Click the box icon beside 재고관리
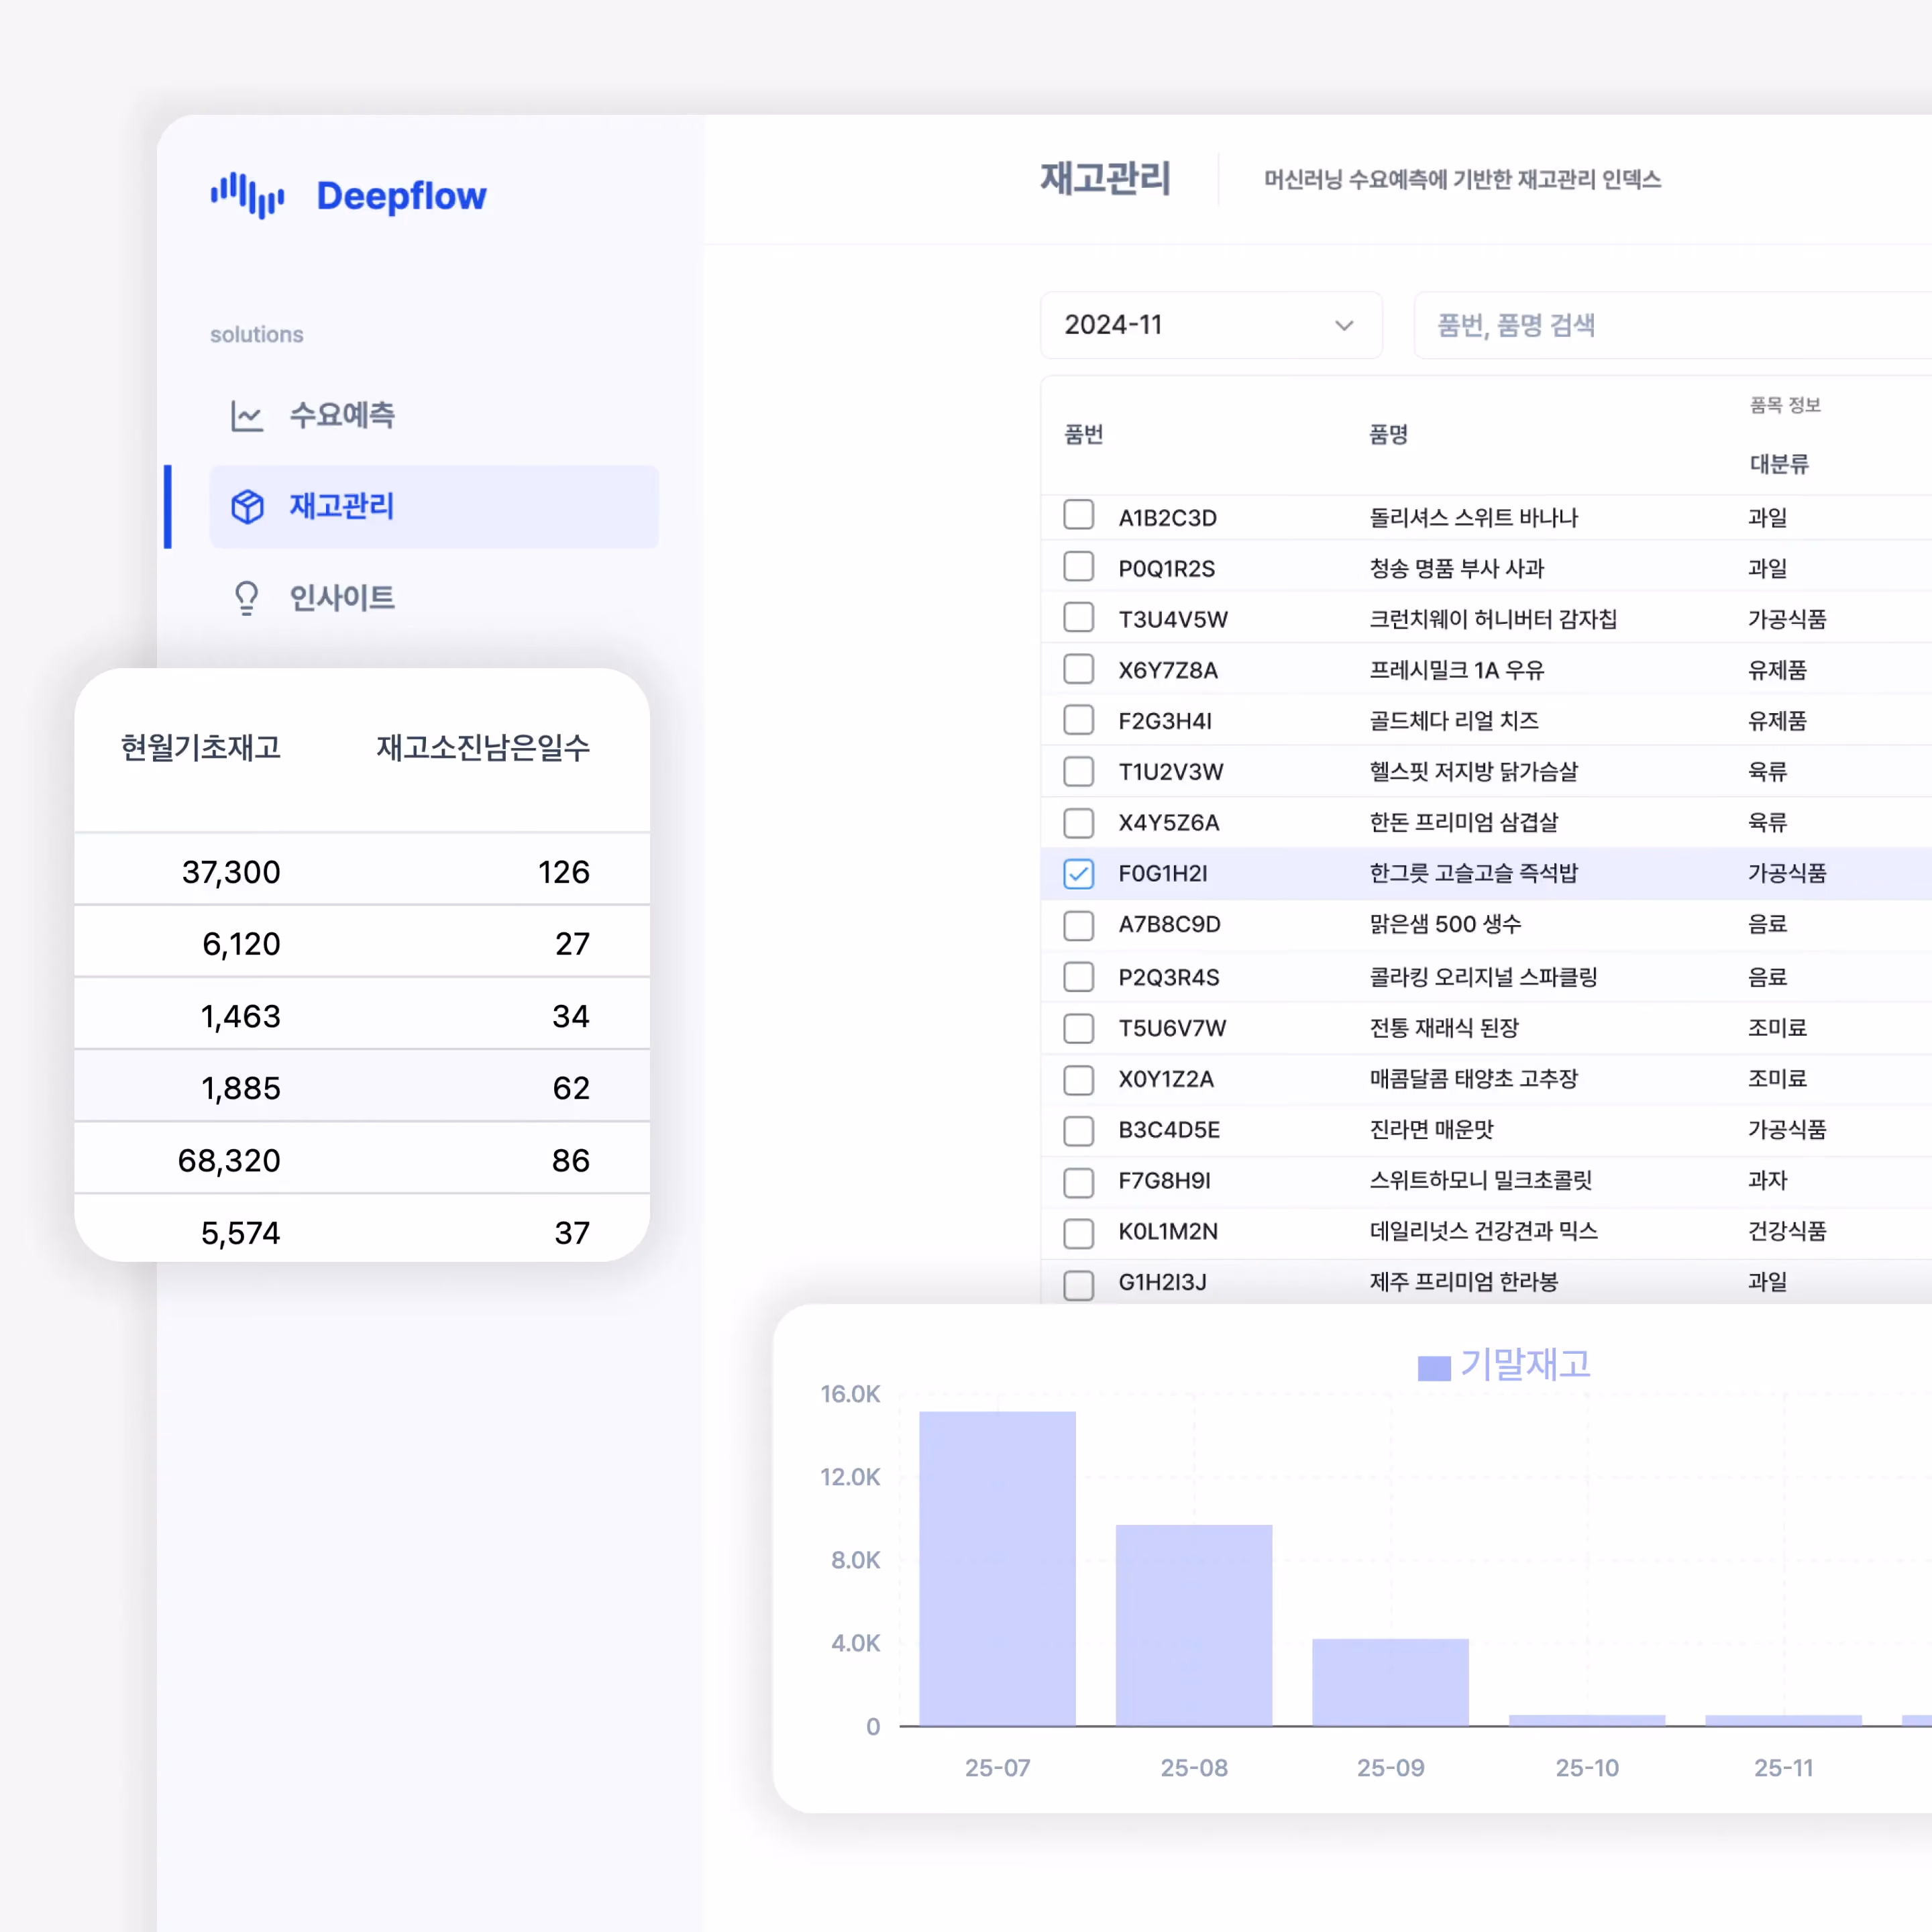1932x1932 pixels. [247, 507]
